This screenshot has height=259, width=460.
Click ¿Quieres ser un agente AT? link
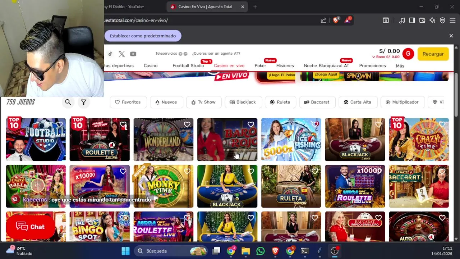216,54
